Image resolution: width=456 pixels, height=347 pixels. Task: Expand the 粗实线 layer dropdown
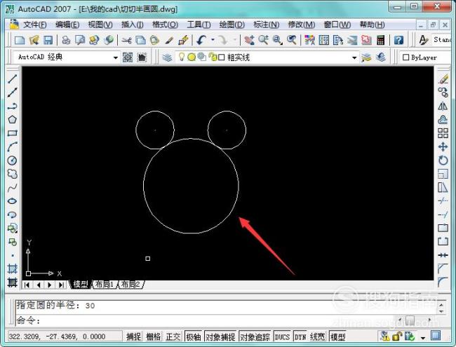coord(354,57)
